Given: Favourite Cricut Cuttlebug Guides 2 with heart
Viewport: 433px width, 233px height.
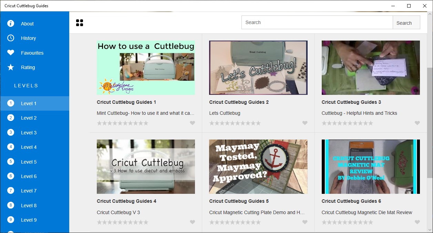Looking at the screenshot, I should coord(305,123).
